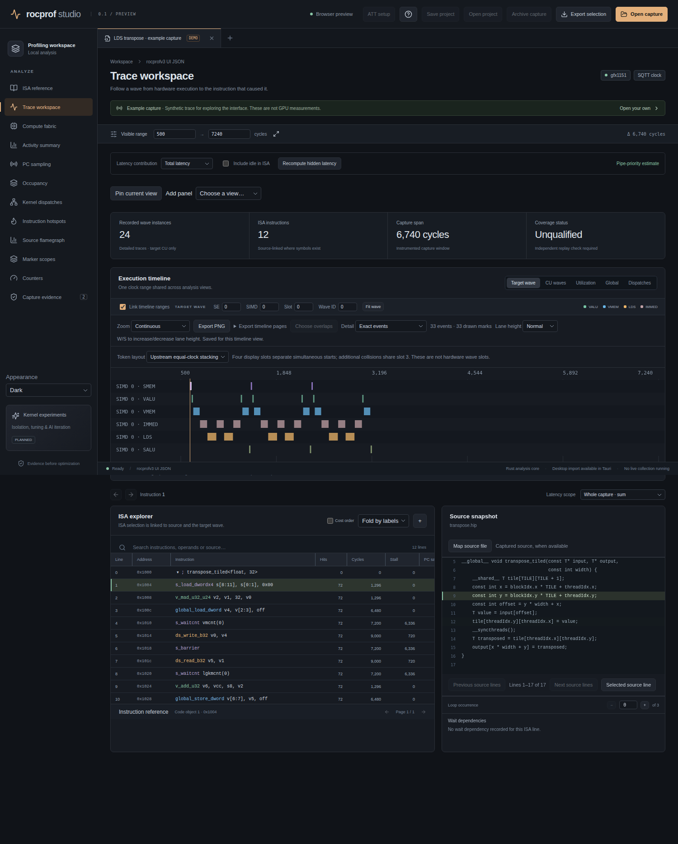Viewport: 678px width, 844px height.
Task: Switch to the Global timeline tab
Action: pyautogui.click(x=612, y=283)
